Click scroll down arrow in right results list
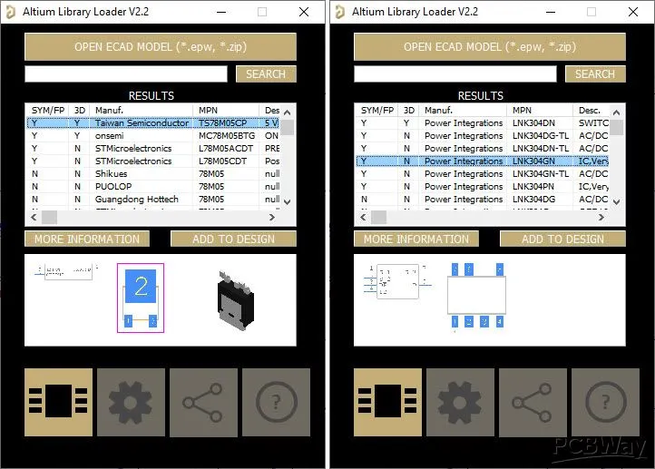The height and width of the screenshot is (469, 655). (616, 201)
